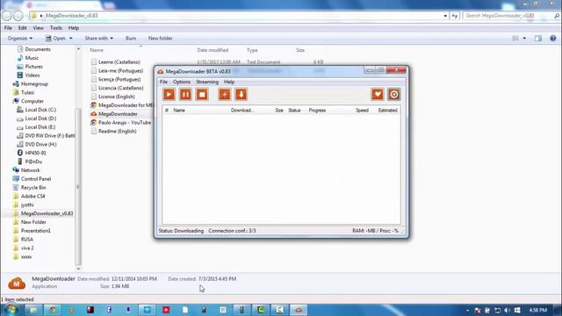Open Chrome from the taskbar
This screenshot has height=316, width=562.
53,310
